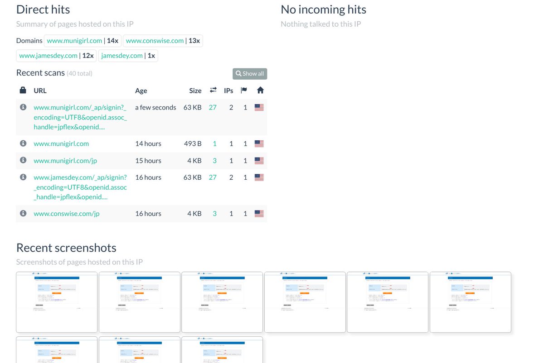
Task: Click requests count 3 in munigirl.com/jp row
Action: tap(215, 160)
